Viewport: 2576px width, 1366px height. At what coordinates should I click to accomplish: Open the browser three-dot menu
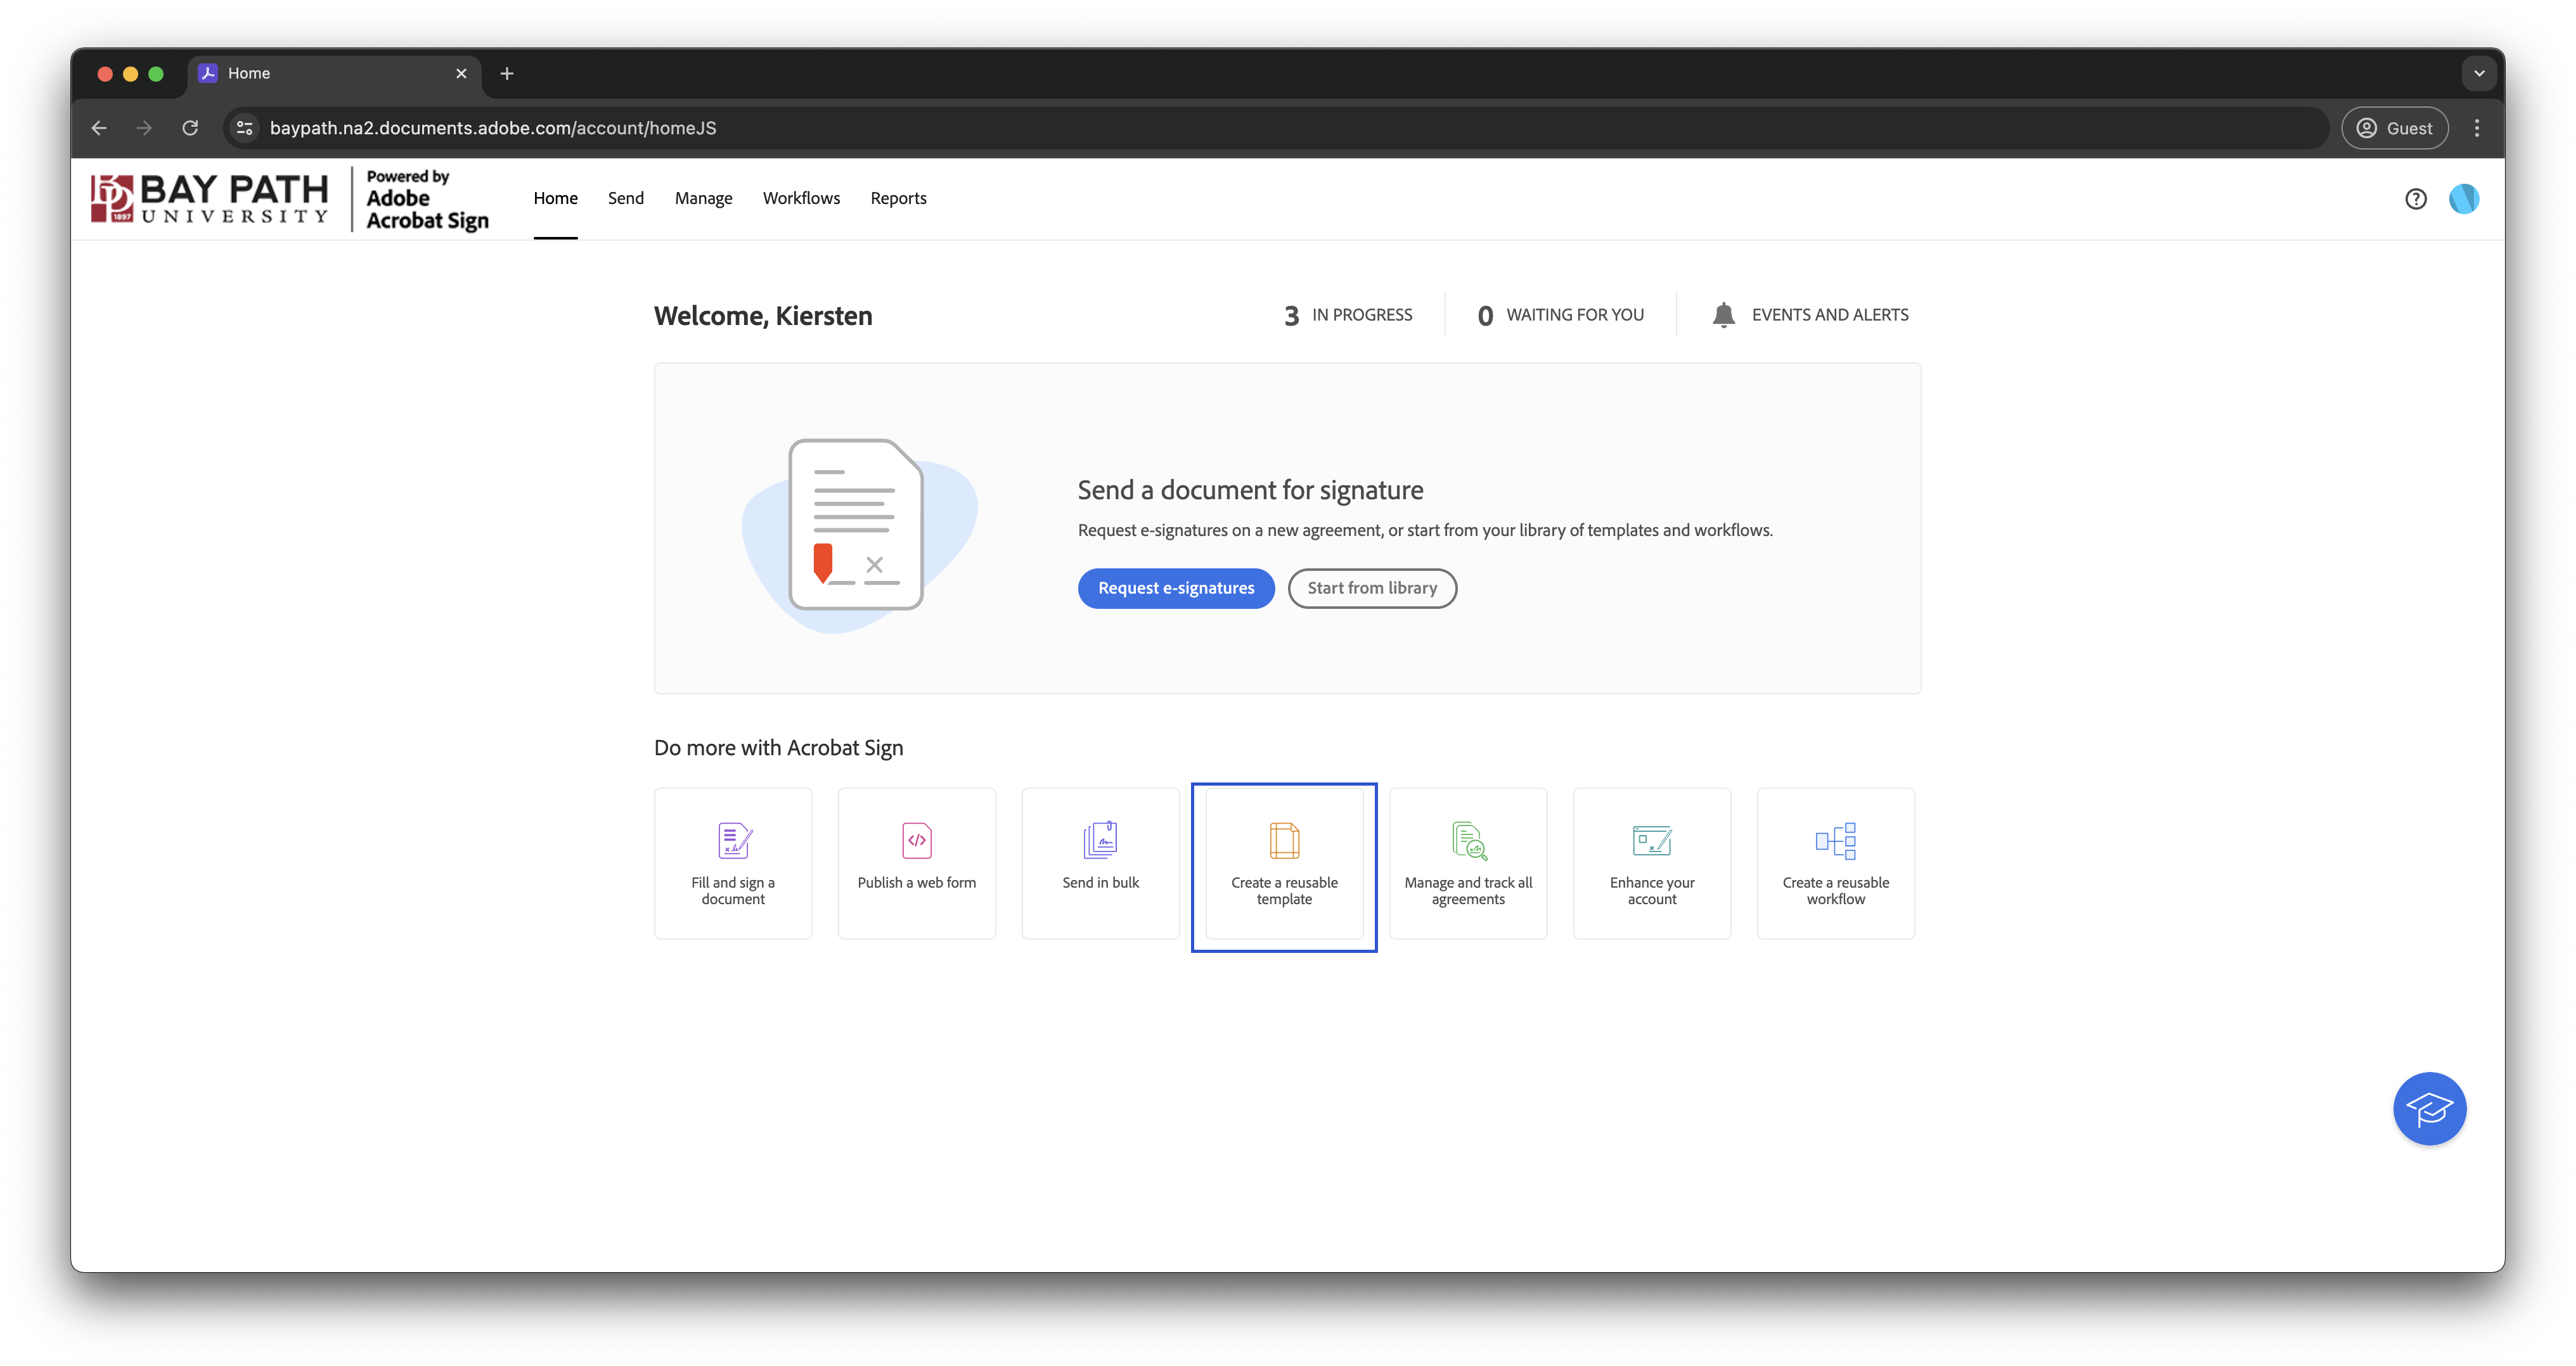pos(2477,128)
